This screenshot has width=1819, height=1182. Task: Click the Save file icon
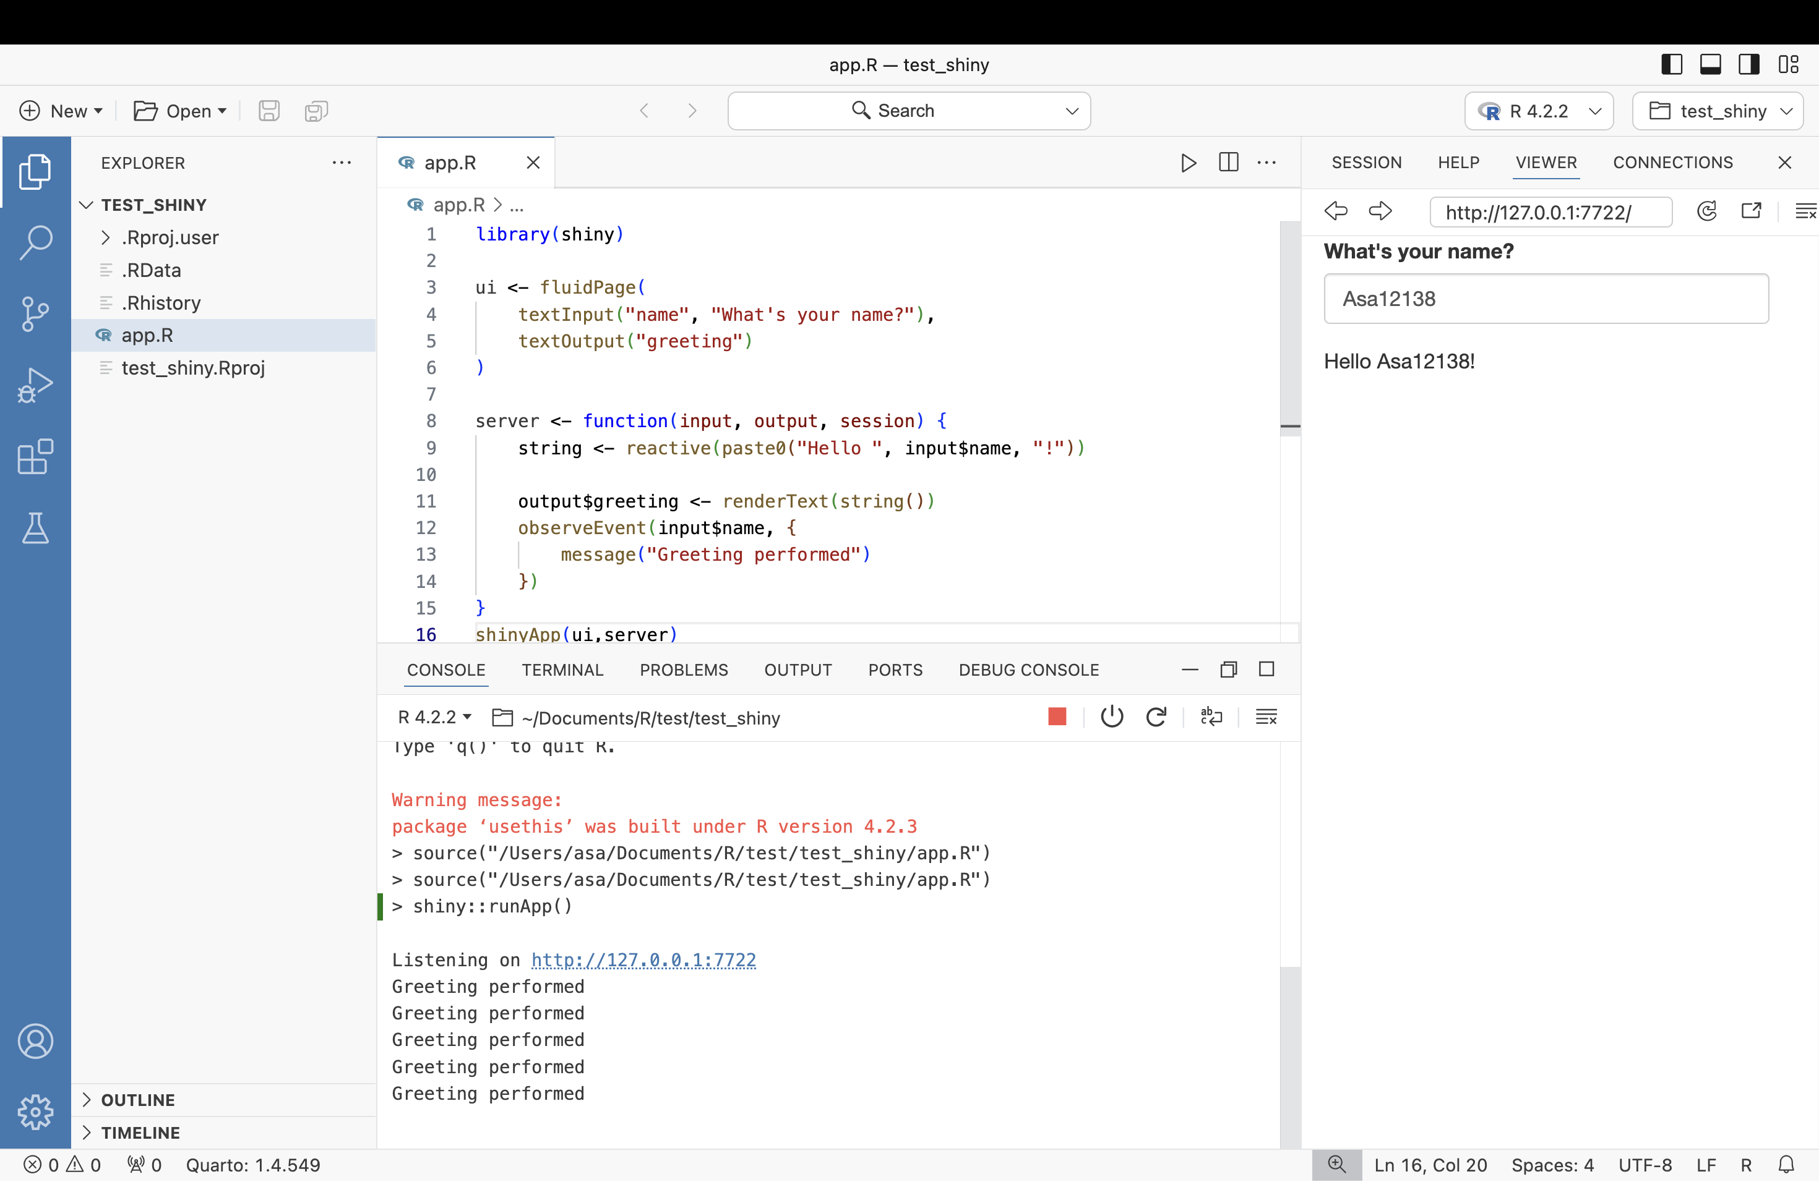pos(269,111)
